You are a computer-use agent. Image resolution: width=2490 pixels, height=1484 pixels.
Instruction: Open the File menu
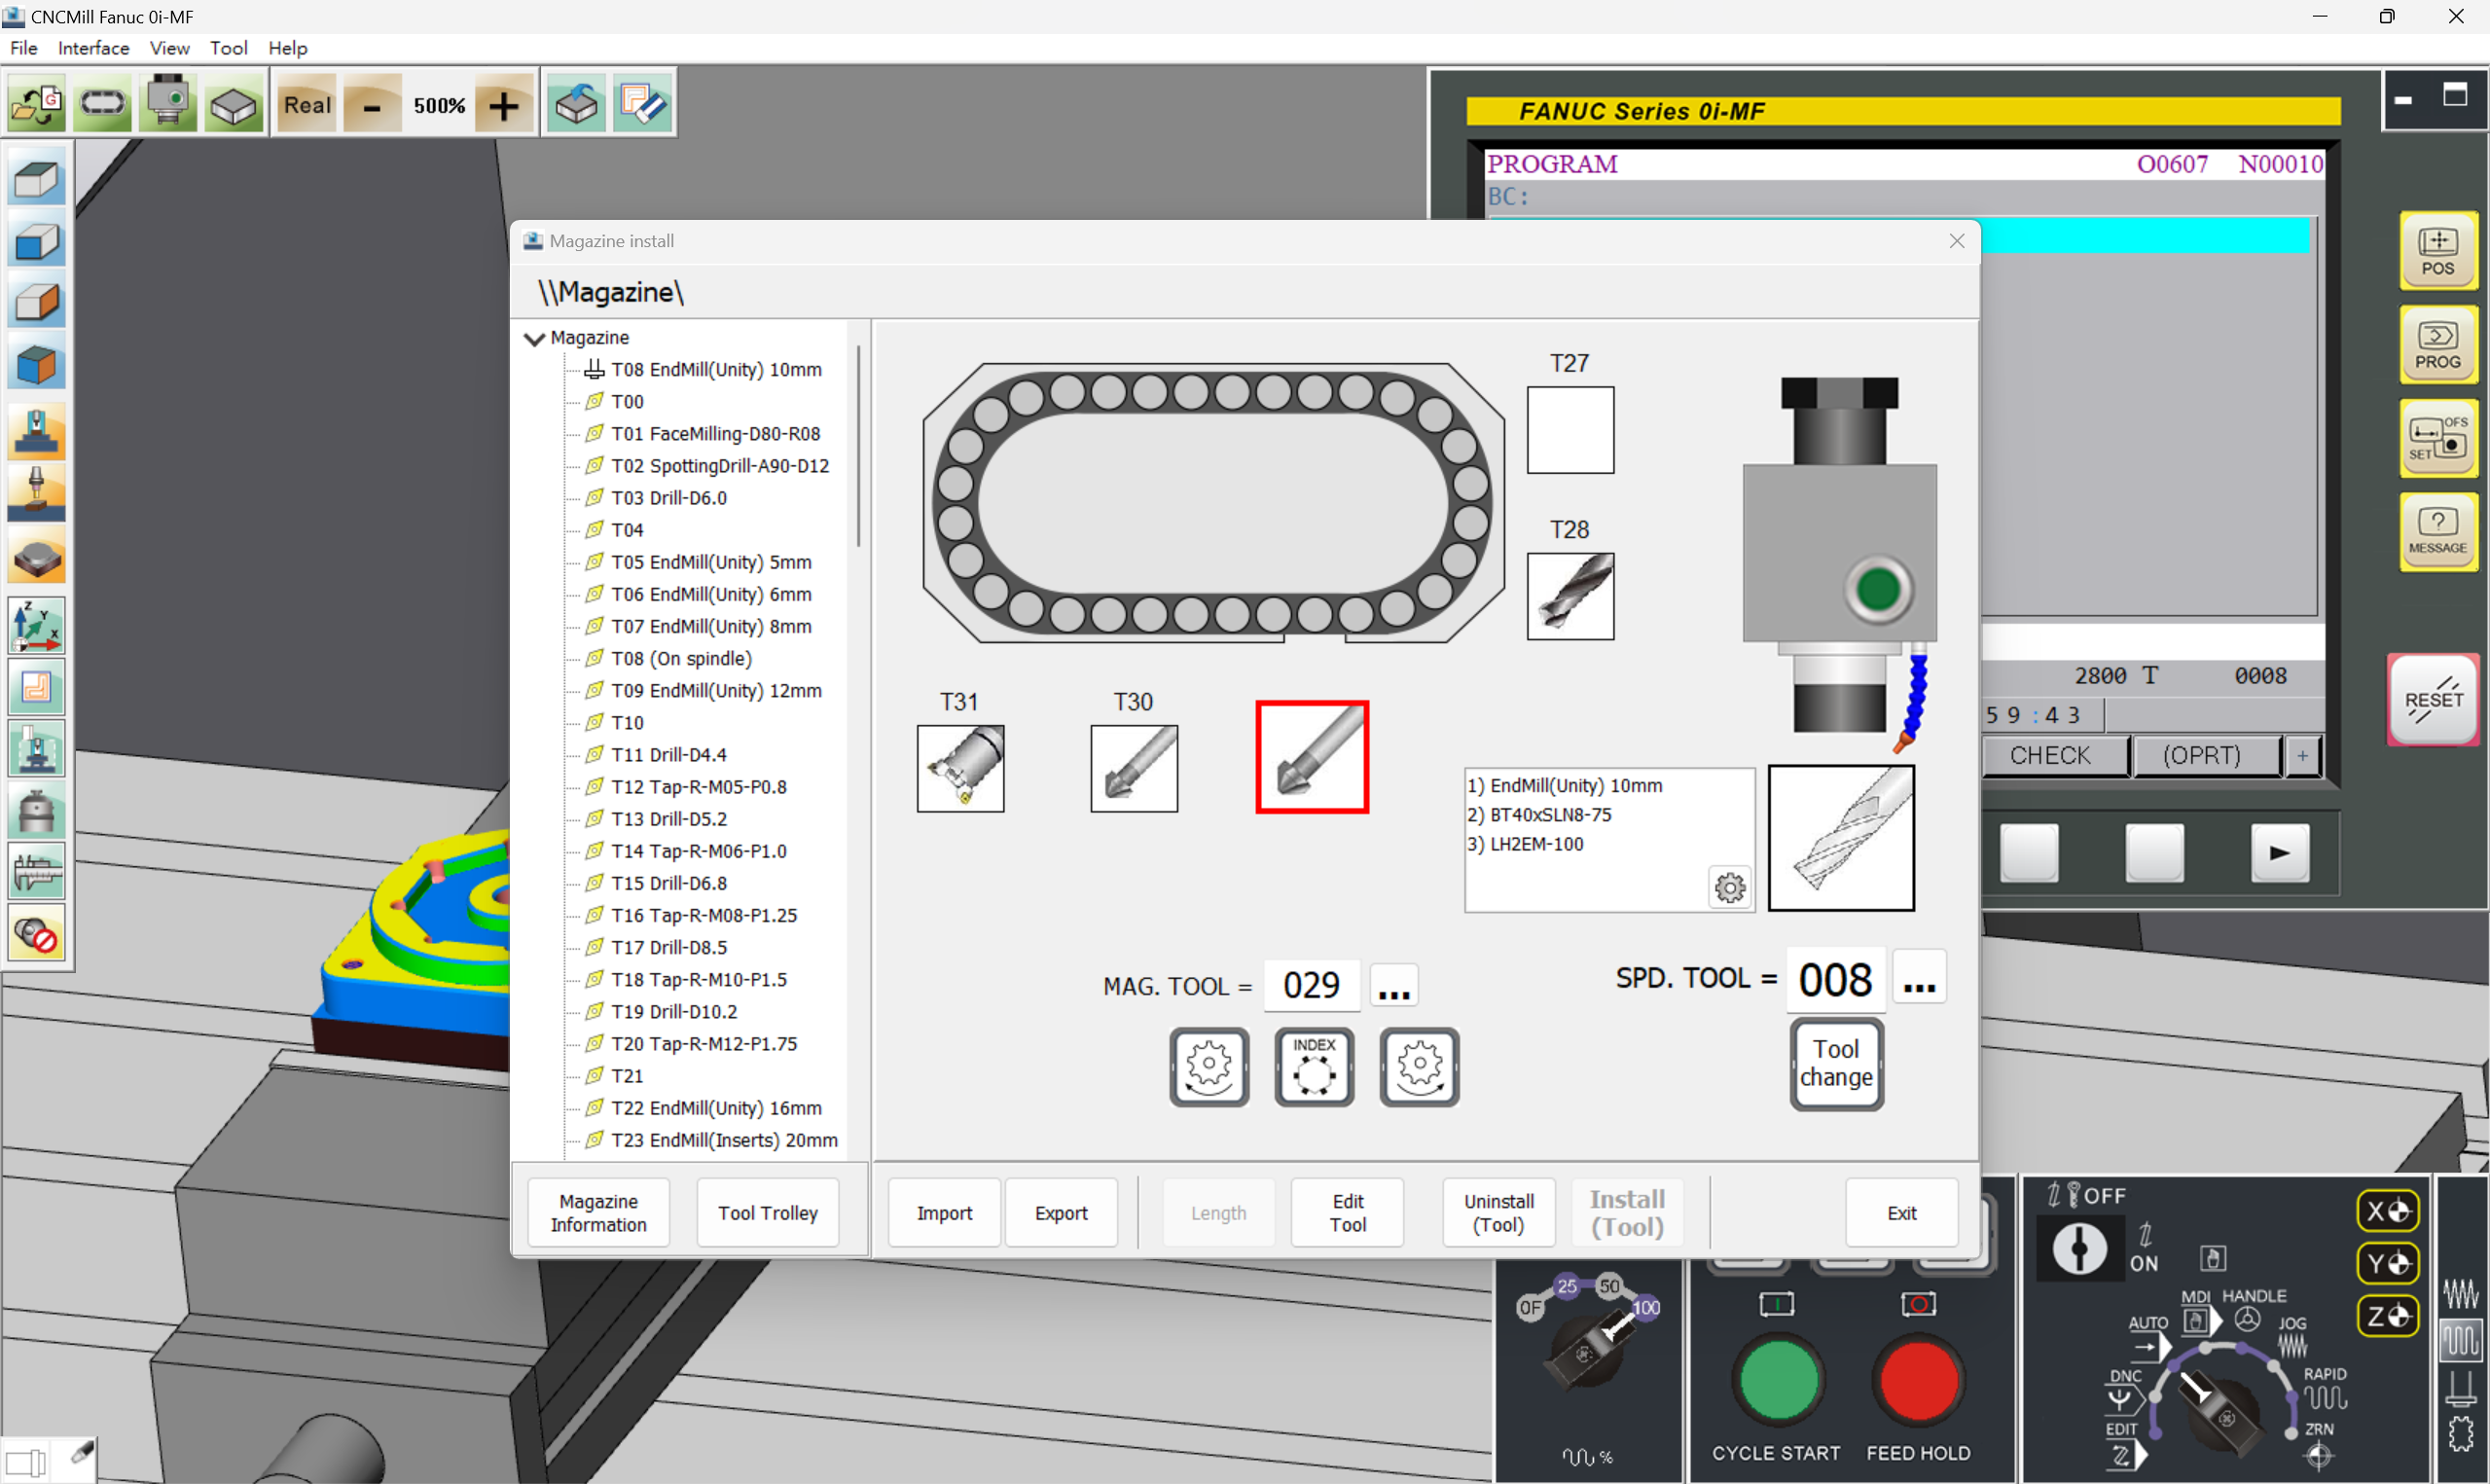pos(23,48)
